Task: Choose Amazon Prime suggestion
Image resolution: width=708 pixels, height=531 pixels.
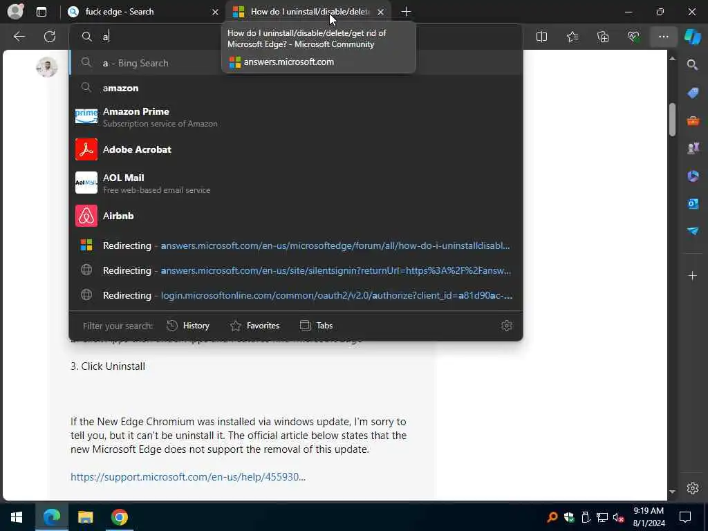Action: (296, 116)
